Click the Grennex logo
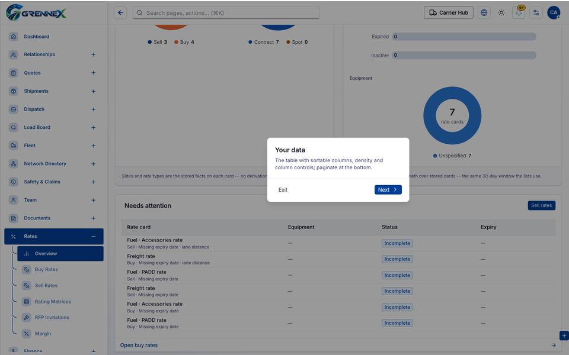The width and height of the screenshot is (569, 355). point(36,12)
